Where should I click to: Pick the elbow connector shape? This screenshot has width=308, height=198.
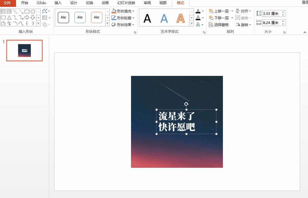[x=15, y=17]
